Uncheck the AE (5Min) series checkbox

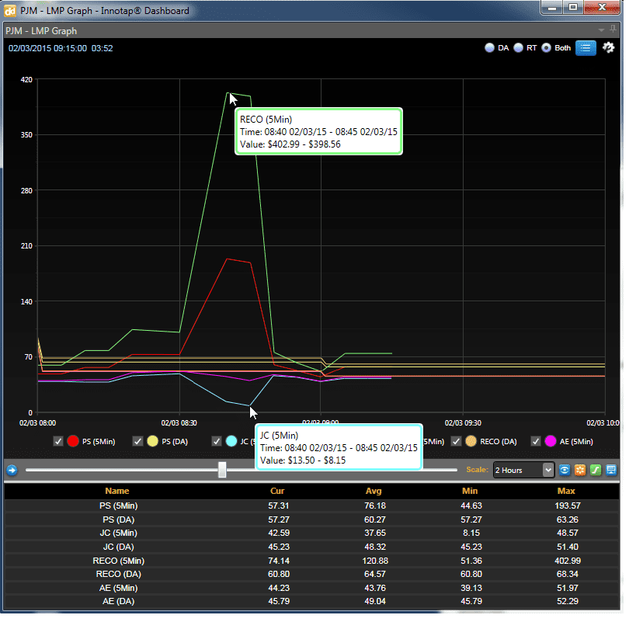point(536,442)
